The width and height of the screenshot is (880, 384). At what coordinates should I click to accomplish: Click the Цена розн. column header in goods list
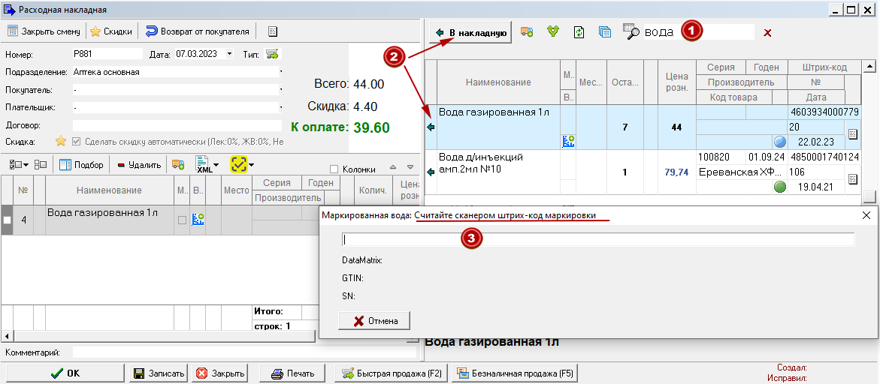click(676, 82)
